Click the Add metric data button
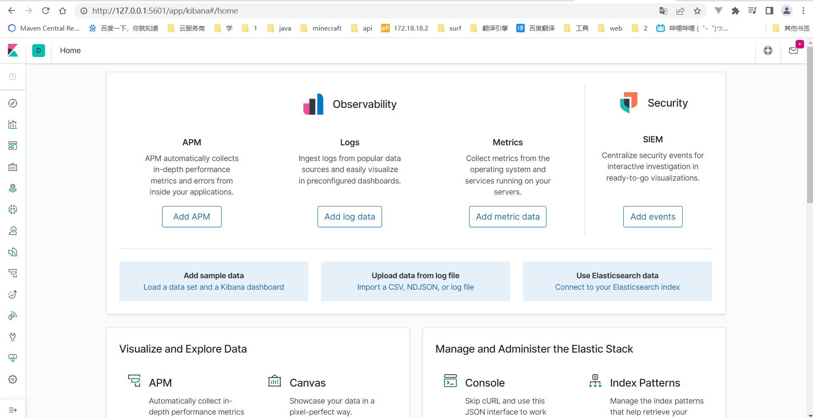 click(x=508, y=217)
